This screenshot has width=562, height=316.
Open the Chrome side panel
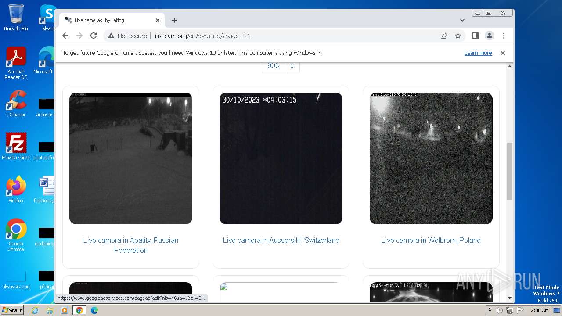coord(475,36)
